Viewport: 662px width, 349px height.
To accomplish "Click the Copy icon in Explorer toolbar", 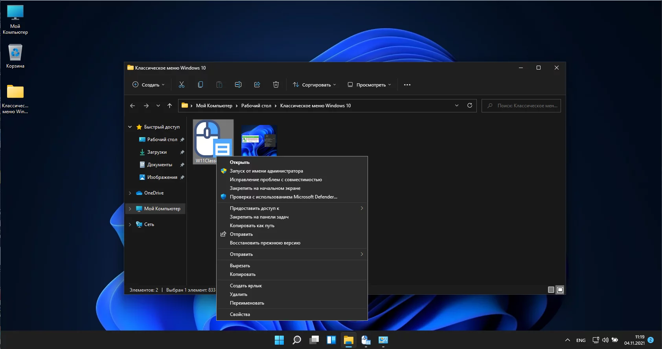I will 200,84.
